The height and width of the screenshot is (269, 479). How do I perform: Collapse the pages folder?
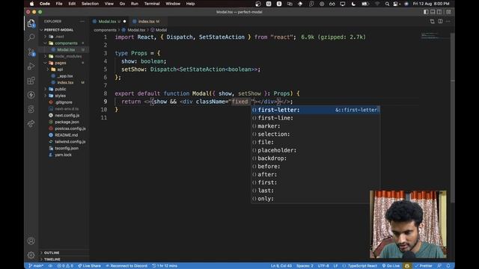click(x=60, y=63)
